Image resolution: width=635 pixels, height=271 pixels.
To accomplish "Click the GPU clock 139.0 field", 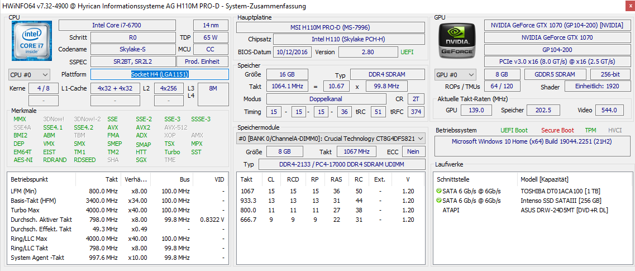I will [x=476, y=110].
